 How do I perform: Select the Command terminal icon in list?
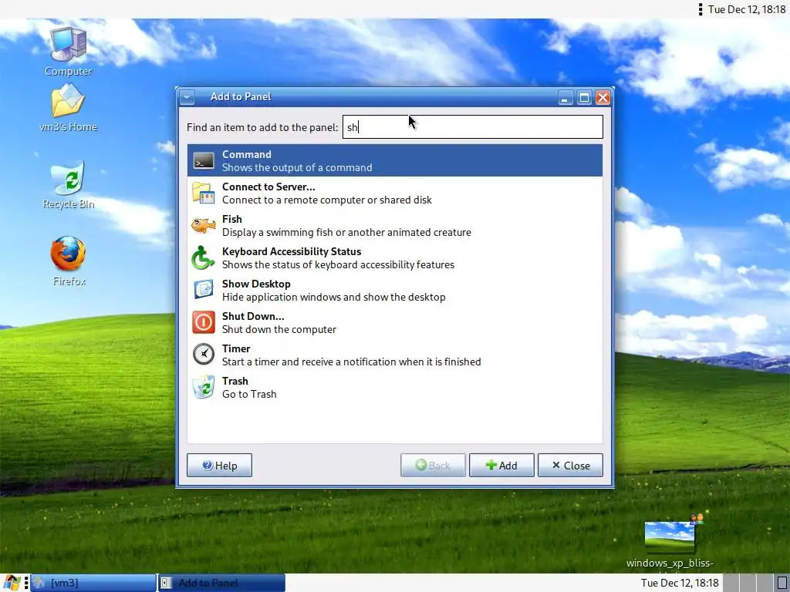[x=204, y=160]
